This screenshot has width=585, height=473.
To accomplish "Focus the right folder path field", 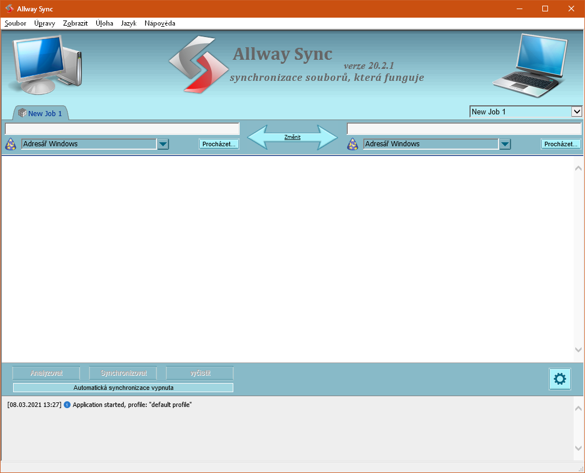I will 464,129.
